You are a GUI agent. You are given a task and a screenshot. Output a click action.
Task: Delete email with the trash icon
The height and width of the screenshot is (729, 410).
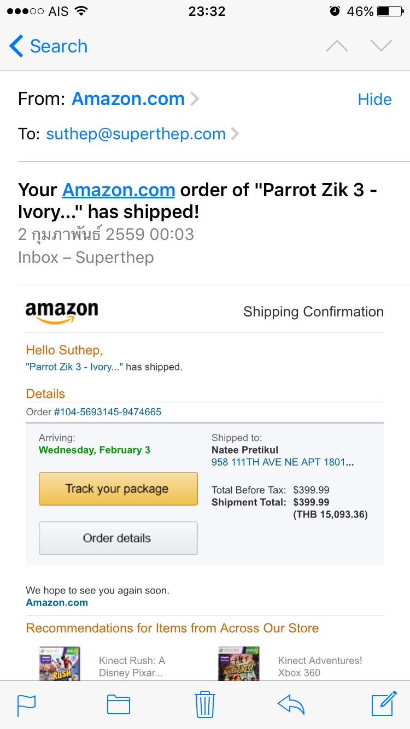pos(204,704)
